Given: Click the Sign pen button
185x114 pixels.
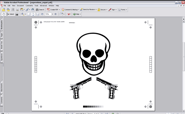Looking at the screenshot, I should [x=113, y=10].
